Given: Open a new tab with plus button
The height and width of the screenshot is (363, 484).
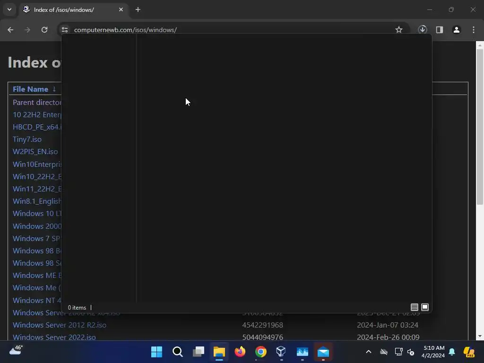Looking at the screenshot, I should click(x=138, y=9).
